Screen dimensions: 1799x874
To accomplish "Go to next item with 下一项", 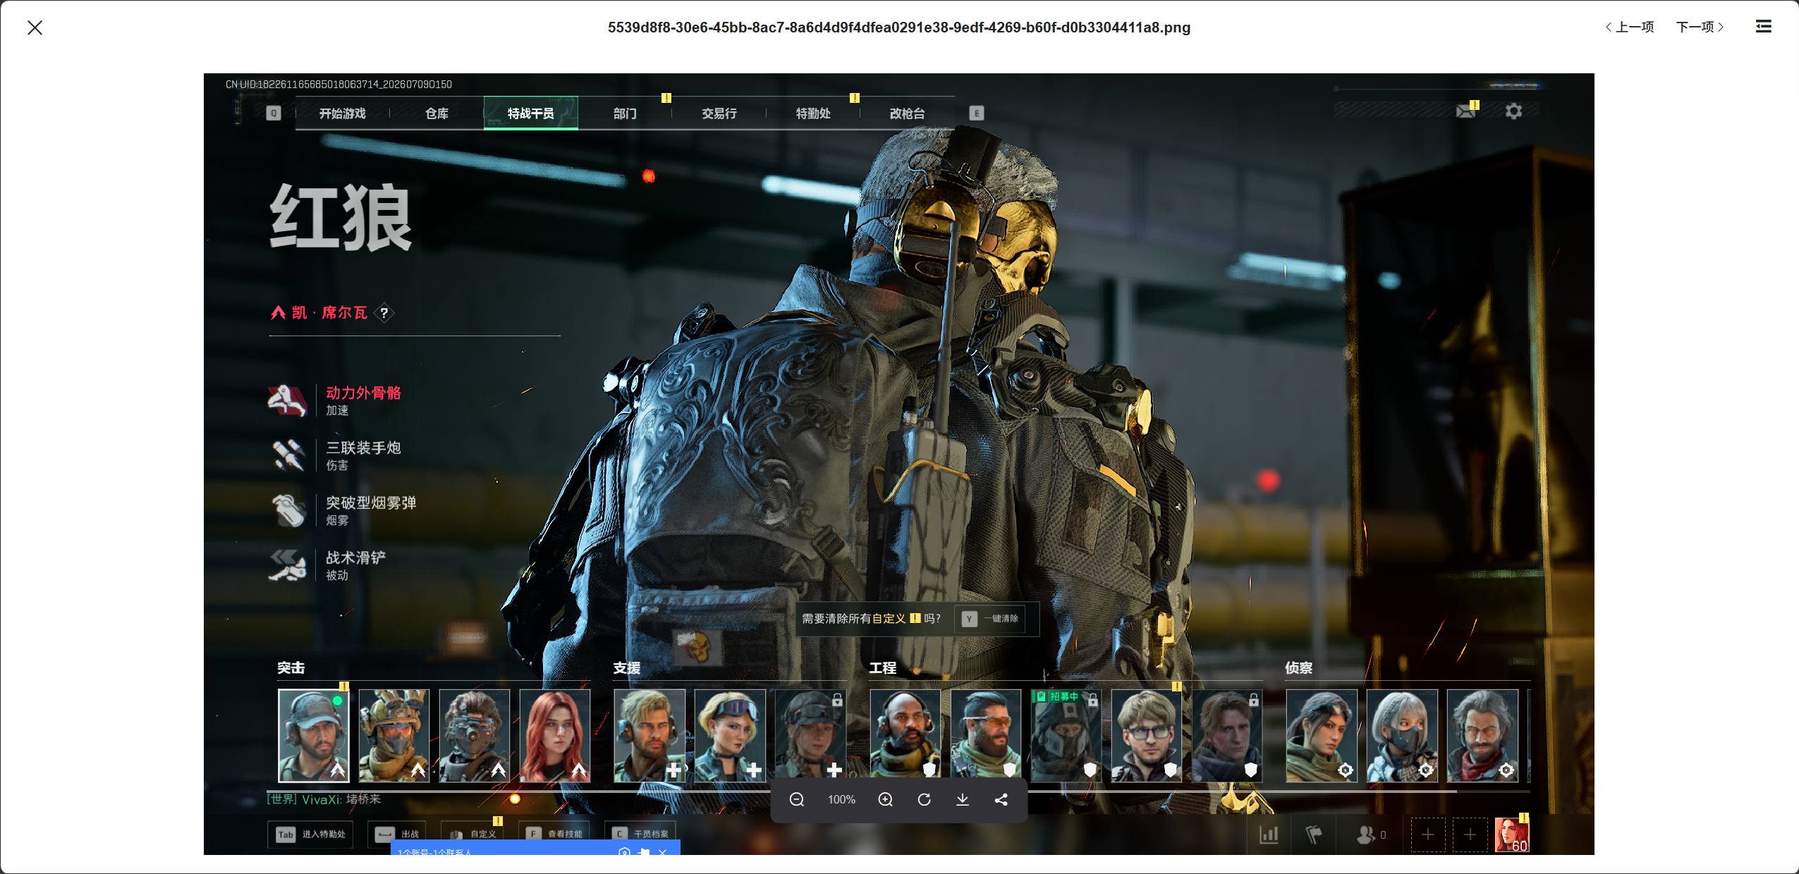I will click(1700, 27).
